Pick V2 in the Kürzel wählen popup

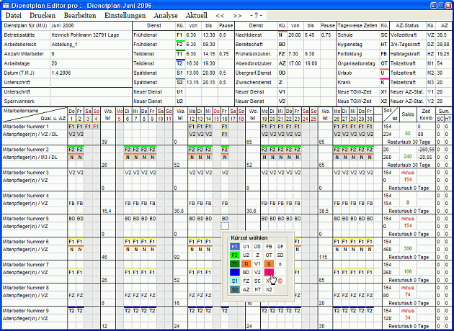click(257, 272)
